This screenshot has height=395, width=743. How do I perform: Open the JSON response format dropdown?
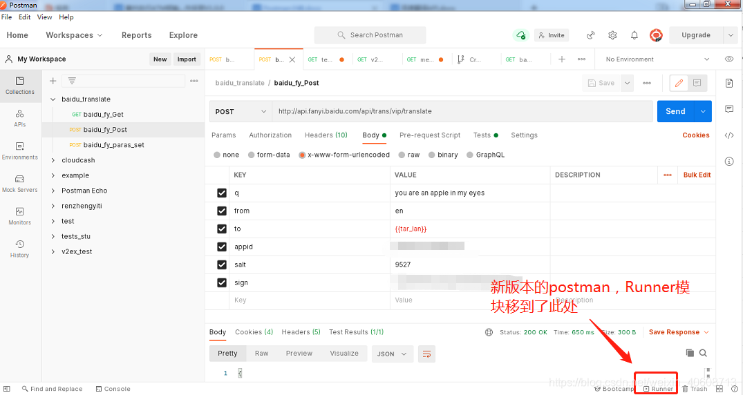pyautogui.click(x=393, y=354)
